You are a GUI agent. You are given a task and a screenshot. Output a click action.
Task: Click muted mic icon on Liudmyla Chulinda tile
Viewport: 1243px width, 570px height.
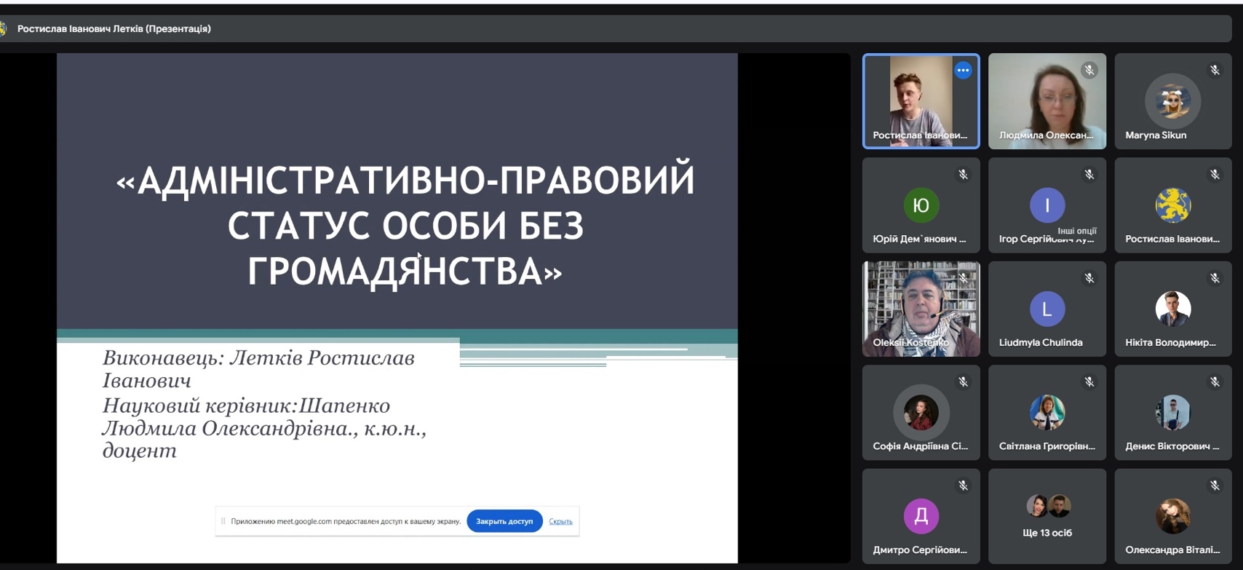(1089, 279)
